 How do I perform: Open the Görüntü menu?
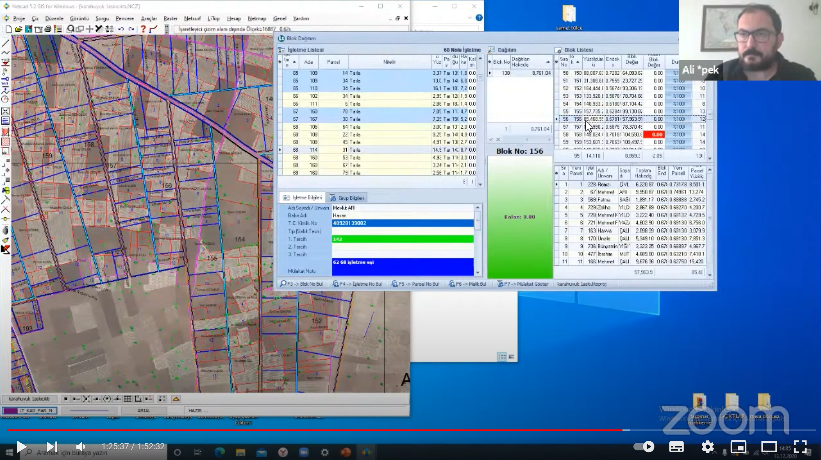click(79, 18)
